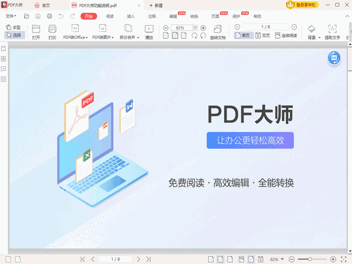Switch to the 编辑 ribbon tab
The height and width of the screenshot is (264, 352).
(173, 16)
